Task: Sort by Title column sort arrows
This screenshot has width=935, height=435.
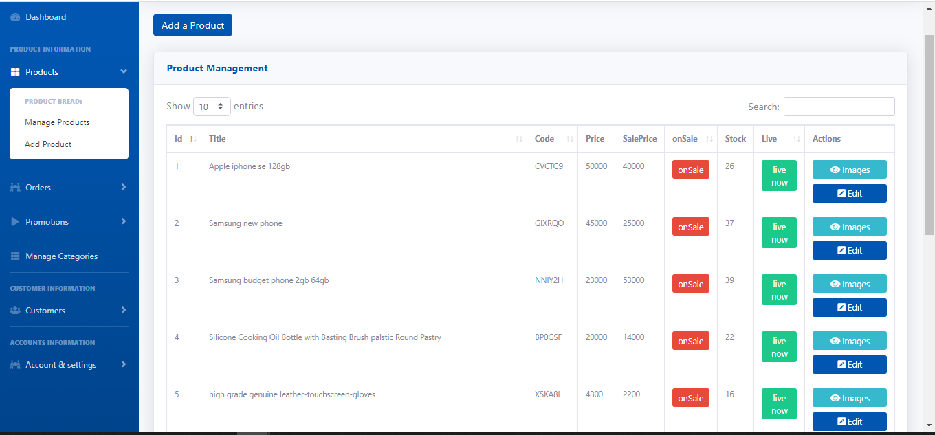Action: pos(519,139)
